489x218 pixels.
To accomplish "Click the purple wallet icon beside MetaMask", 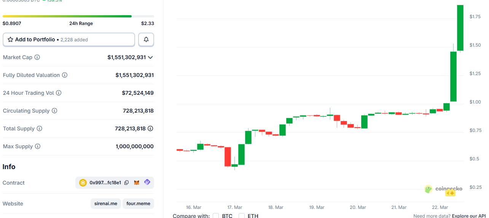I will point(147,182).
